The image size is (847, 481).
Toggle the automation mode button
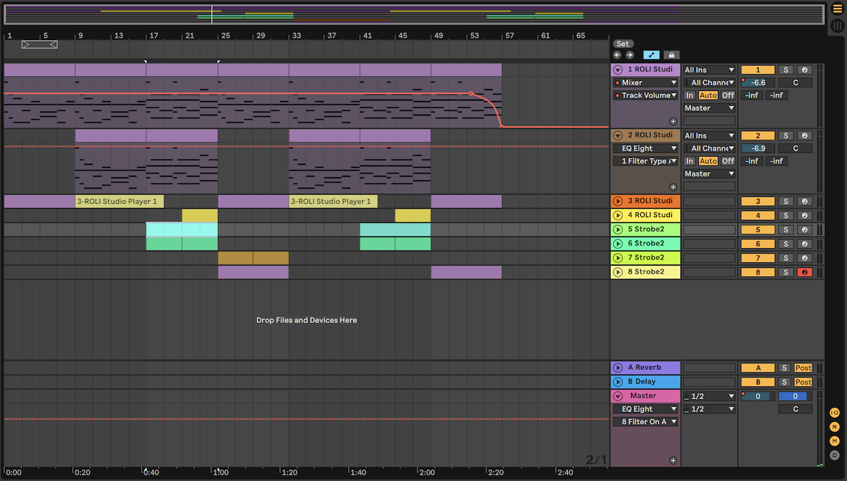pyautogui.click(x=651, y=55)
